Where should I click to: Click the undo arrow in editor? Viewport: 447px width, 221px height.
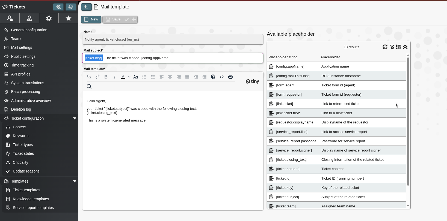(x=89, y=77)
